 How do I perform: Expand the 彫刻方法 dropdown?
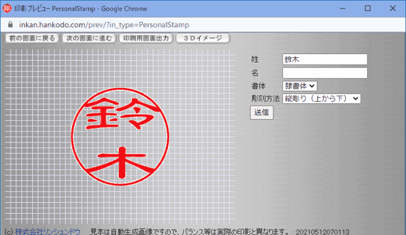pos(322,99)
